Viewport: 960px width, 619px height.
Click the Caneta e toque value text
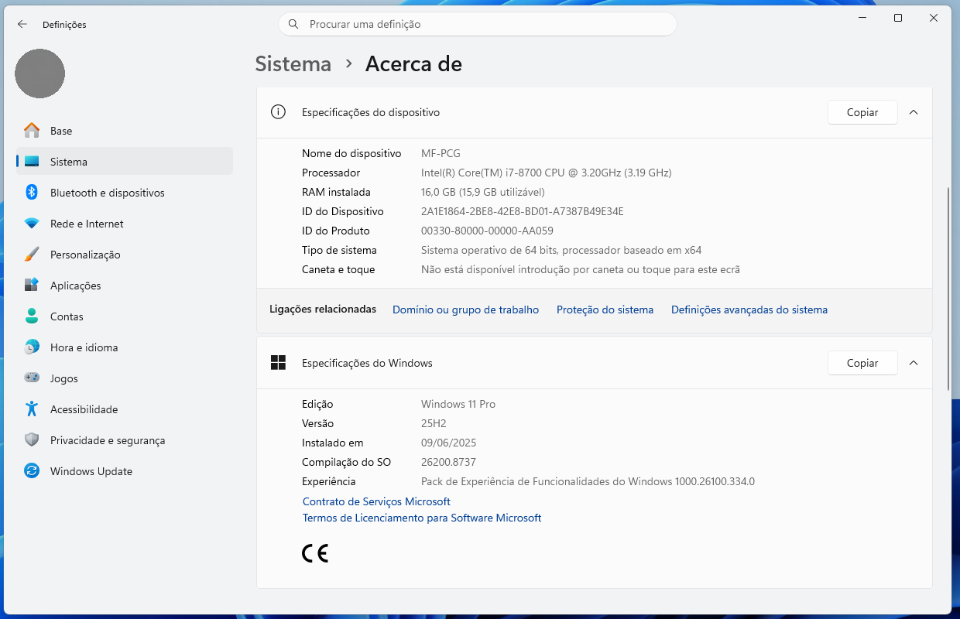click(581, 269)
